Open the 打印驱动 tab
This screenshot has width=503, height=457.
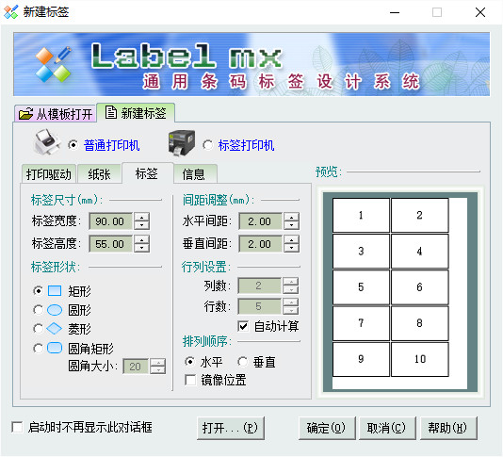point(49,174)
